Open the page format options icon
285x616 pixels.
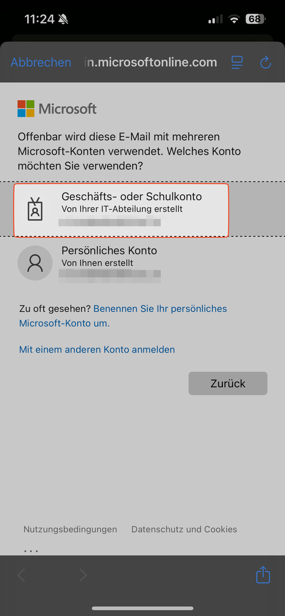[x=237, y=62]
